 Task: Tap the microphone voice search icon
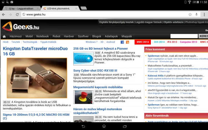[x=196, y=14]
